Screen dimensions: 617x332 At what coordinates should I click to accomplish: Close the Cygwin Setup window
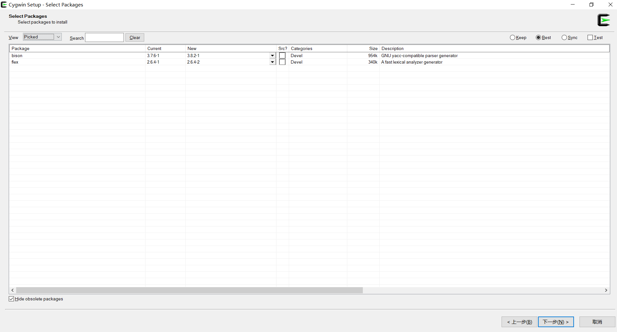click(610, 5)
